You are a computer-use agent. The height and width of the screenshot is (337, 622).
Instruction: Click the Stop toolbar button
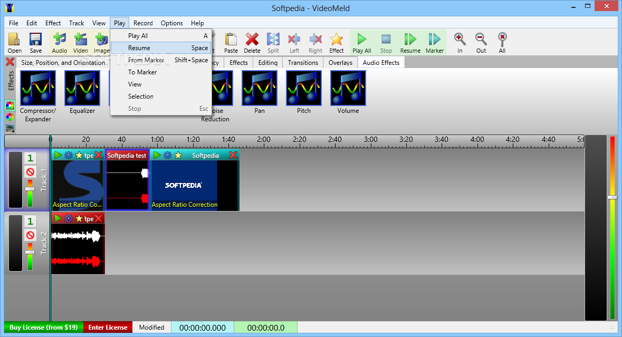pyautogui.click(x=386, y=43)
